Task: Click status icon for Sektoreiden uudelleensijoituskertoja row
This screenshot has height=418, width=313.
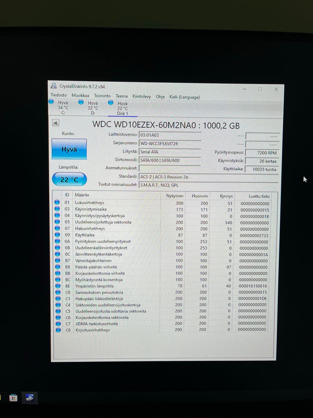Action: click(x=58, y=305)
